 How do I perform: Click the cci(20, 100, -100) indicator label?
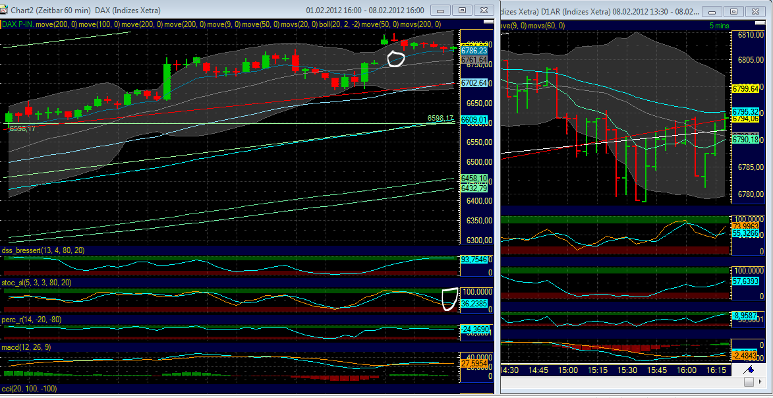(28, 389)
